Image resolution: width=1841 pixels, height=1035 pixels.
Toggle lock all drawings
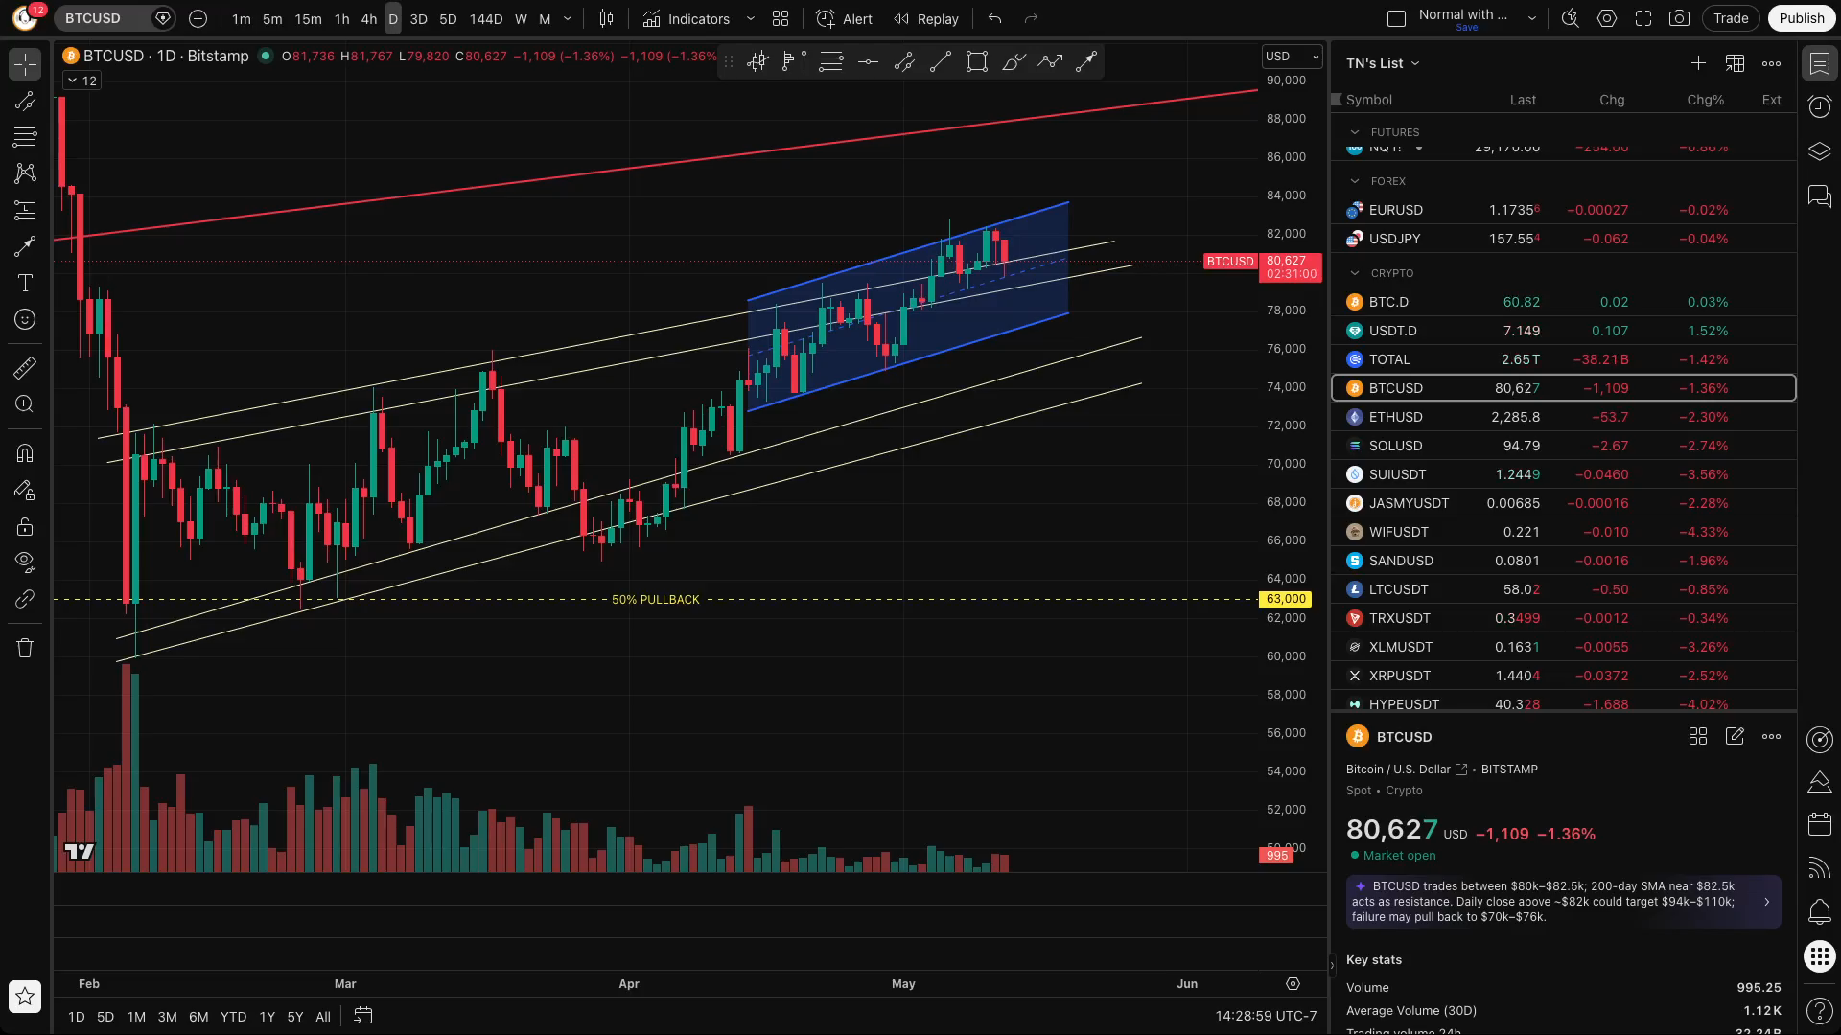25,526
